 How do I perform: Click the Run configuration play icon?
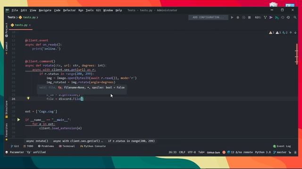click(232, 17)
